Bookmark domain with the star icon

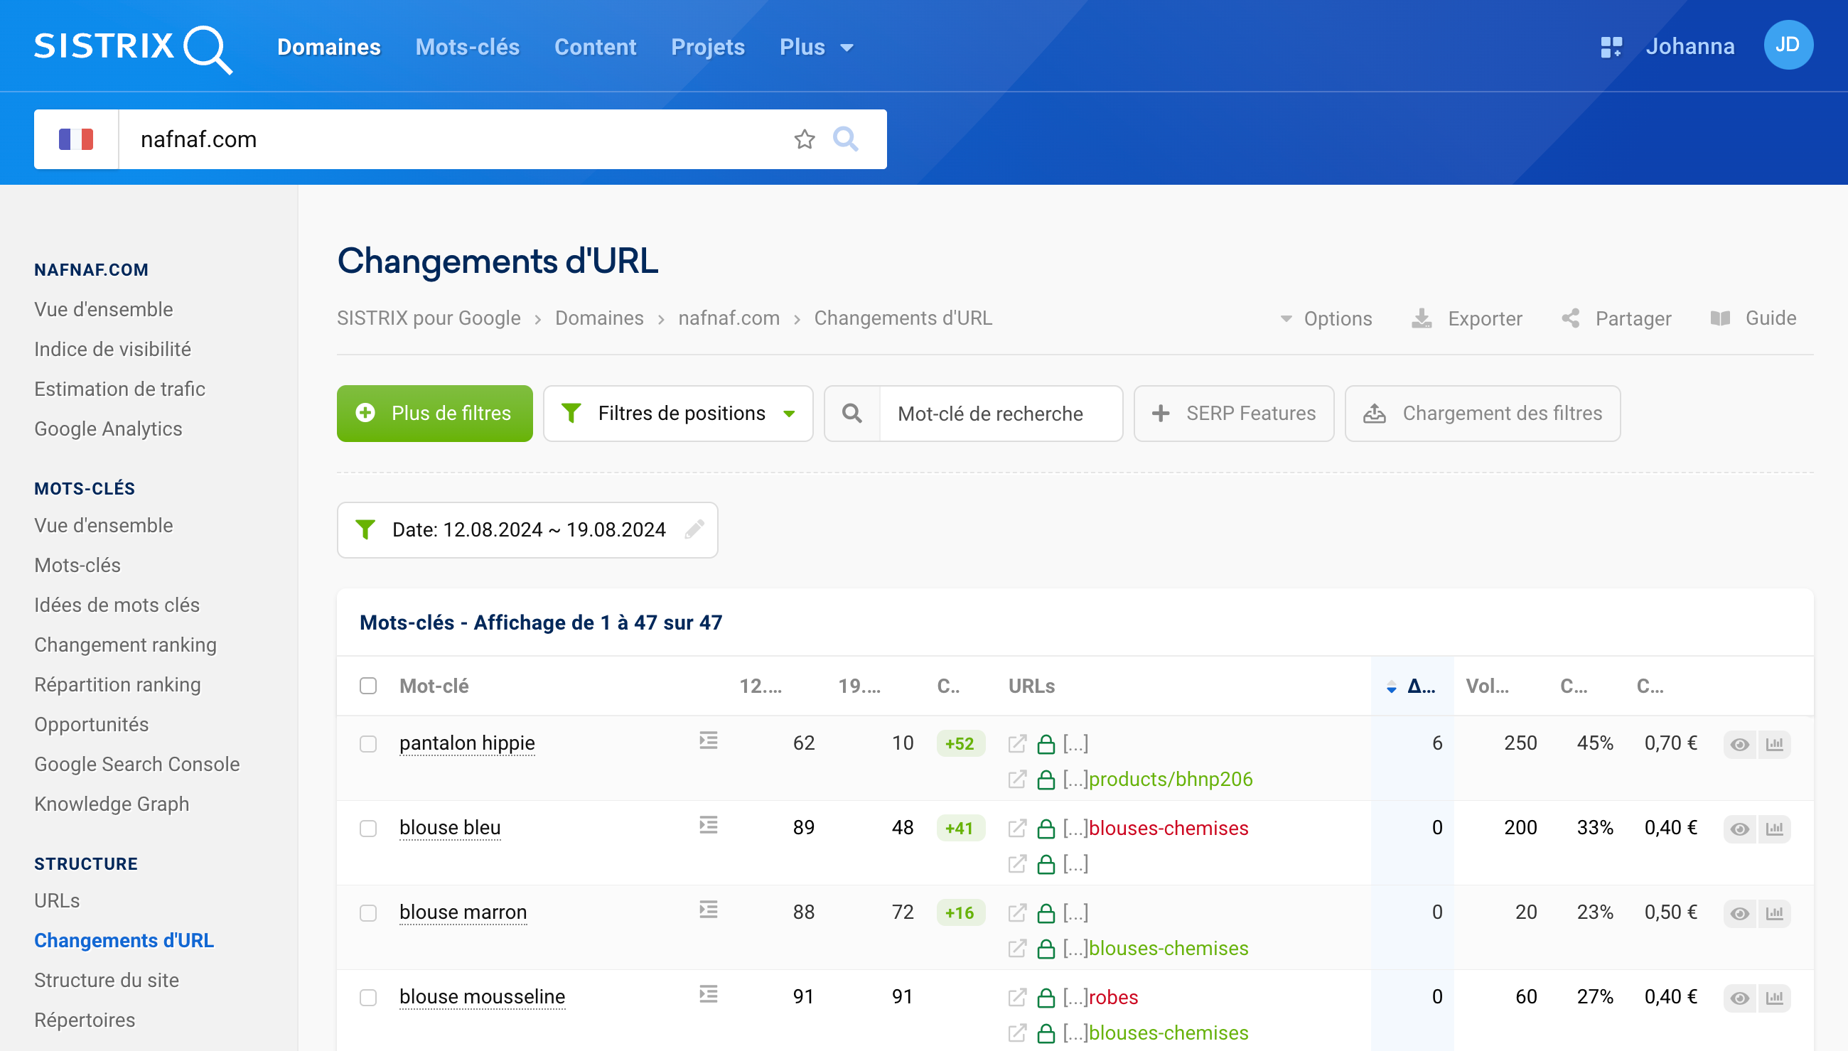(804, 139)
